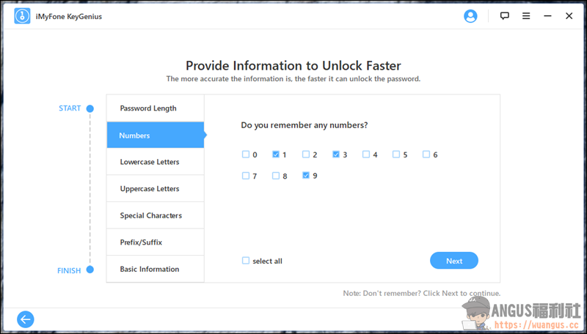This screenshot has width=587, height=334.
Task: Switch to the Password Length tab
Action: pos(155,108)
